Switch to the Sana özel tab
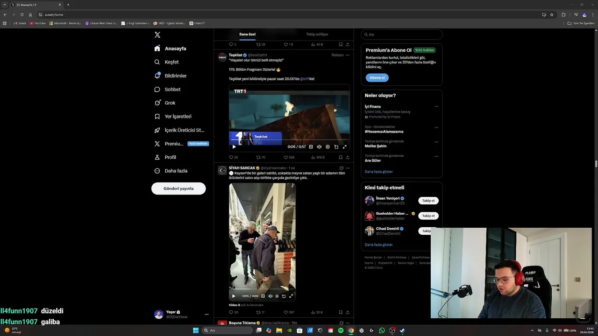Viewport: 598px width, 336px height. [x=247, y=34]
